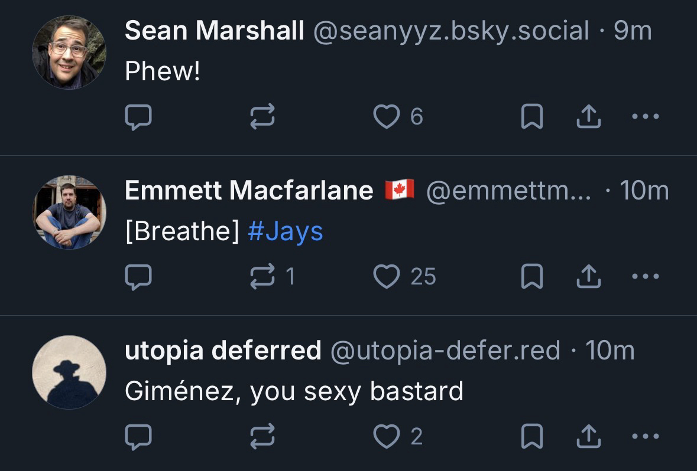This screenshot has height=471, width=697.
Task: Reply to utopia deferred's Giménez post
Action: point(138,437)
